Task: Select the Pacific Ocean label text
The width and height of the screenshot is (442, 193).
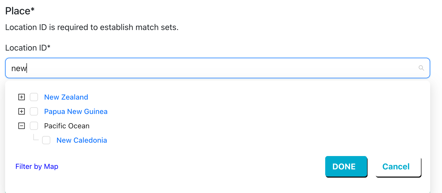Action: (x=67, y=126)
